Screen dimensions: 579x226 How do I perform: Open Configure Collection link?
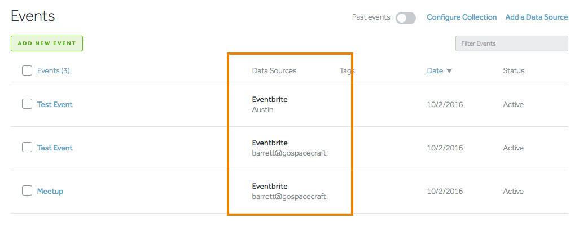click(462, 17)
